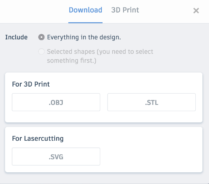Screen dimensions: 209x184
Task: Click the 'Selected shapes' greyed-out label text
Action: (x=100, y=56)
